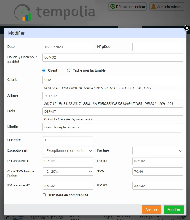This screenshot has height=220, width=190.
Task: Toggle Transféré en comptabilité checkbox
Action: pyautogui.click(x=44, y=195)
